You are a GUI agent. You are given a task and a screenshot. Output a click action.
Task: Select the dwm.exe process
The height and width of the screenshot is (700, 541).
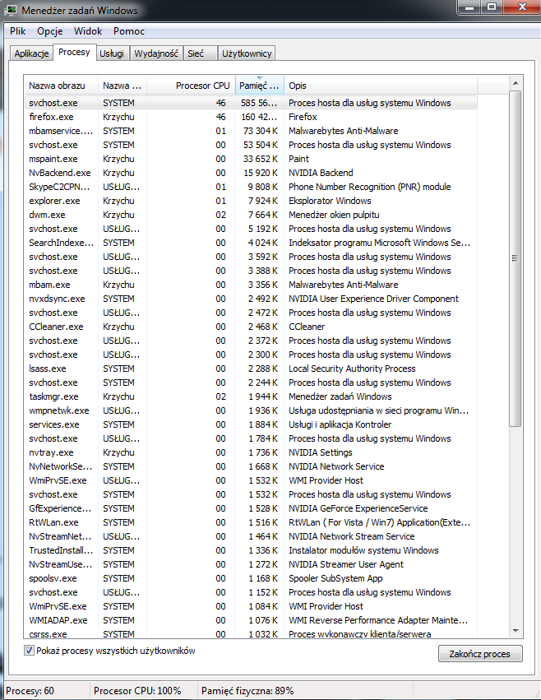point(251,215)
